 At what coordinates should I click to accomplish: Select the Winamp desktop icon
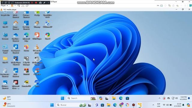click(x=37, y=24)
